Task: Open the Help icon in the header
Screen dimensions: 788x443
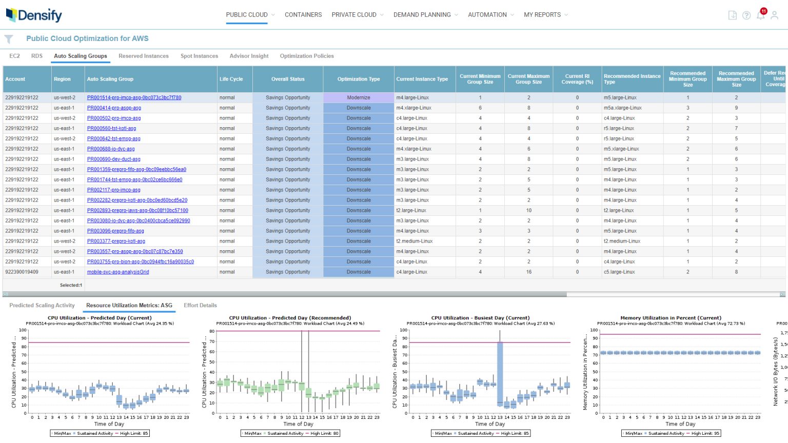Action: (746, 15)
